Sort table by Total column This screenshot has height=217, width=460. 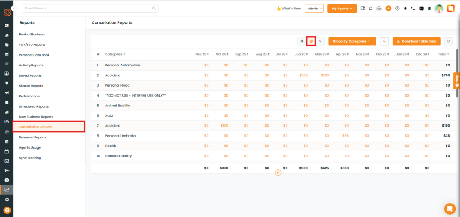(x=444, y=54)
